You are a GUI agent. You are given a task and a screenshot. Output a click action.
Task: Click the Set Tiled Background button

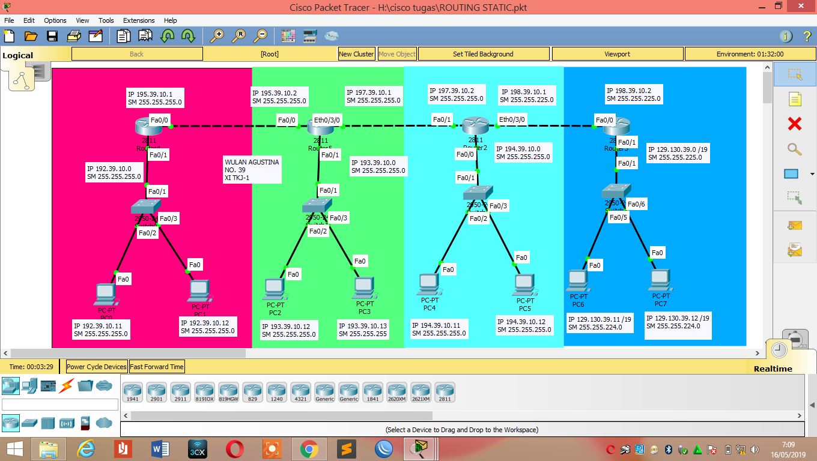(483, 53)
